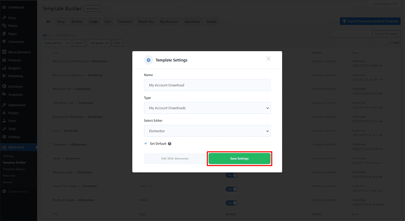Open the Plugins sidebar item
The image size is (405, 221).
13,113
